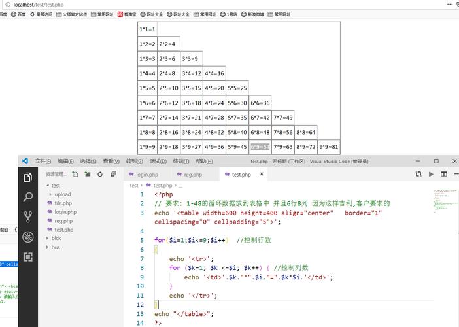Open login.php from the explorer tree
459x327 pixels.
65,212
